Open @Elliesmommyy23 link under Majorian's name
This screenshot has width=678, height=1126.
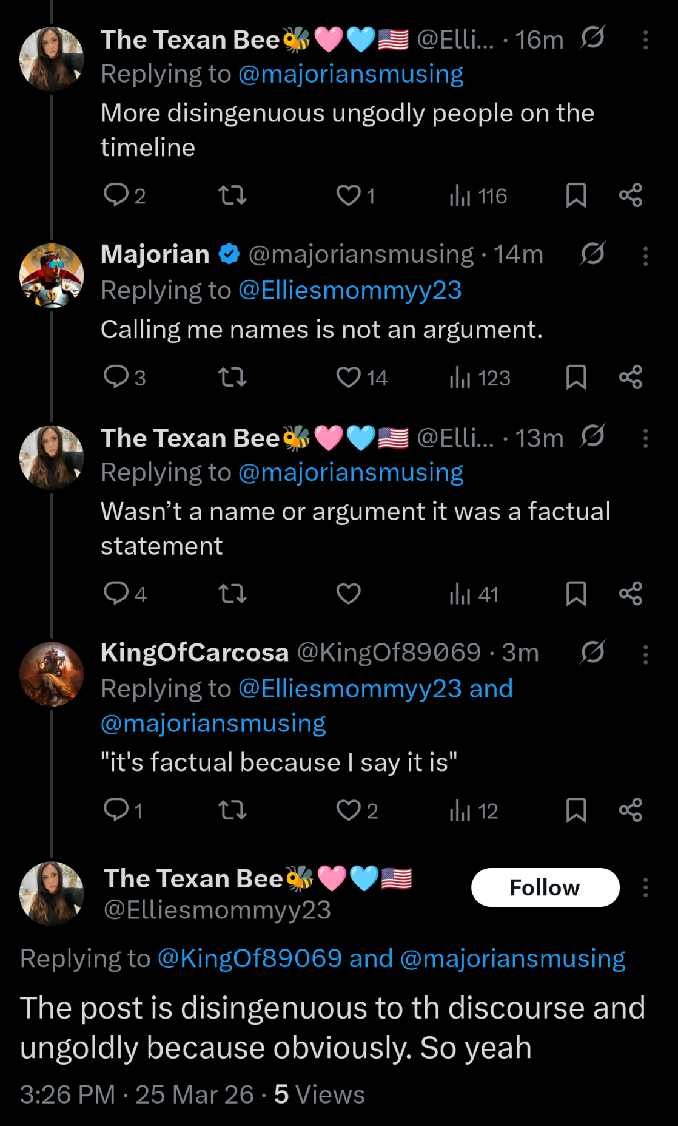click(350, 290)
